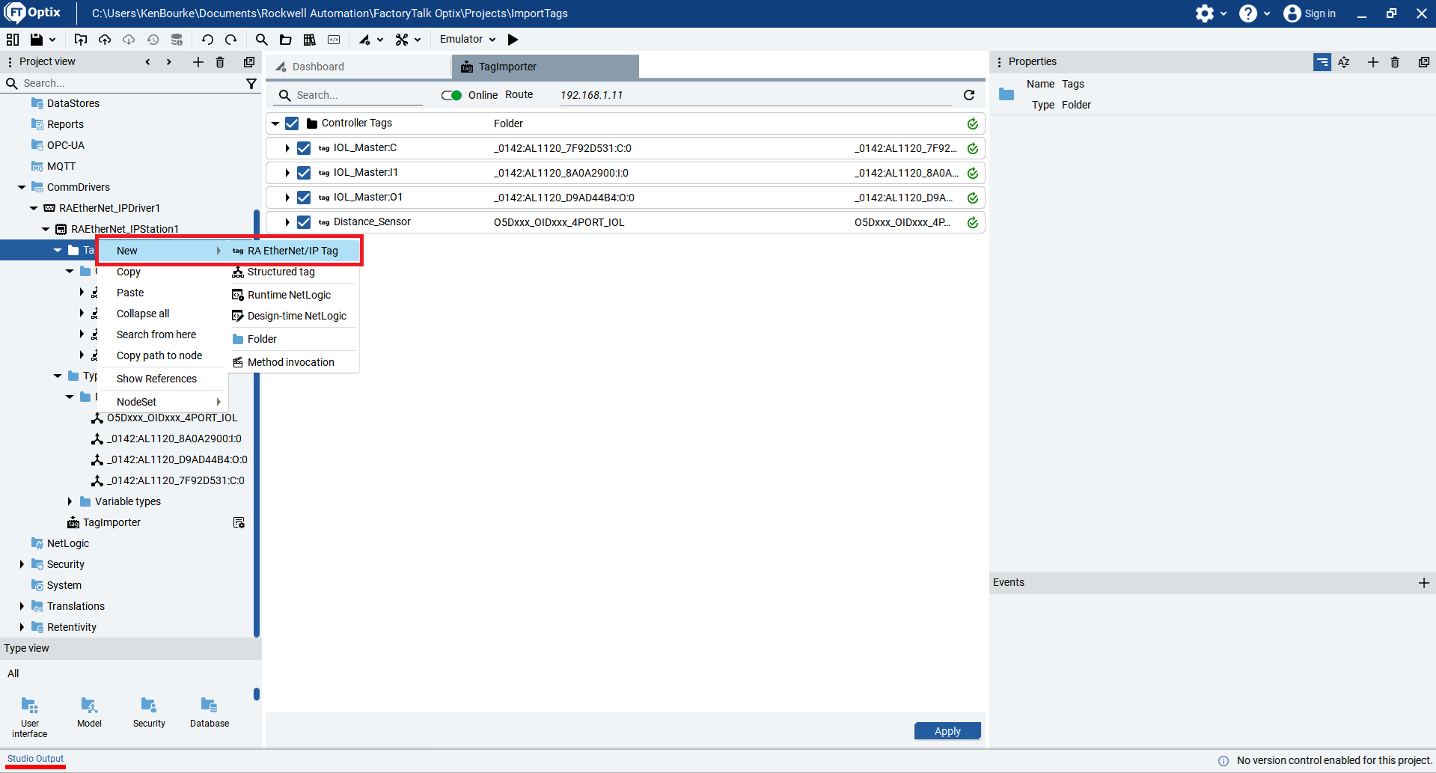
Task: Open the template libraries icon
Action: tap(309, 40)
